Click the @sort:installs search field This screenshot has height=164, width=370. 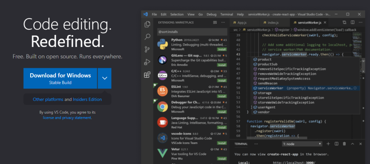[x=192, y=31]
